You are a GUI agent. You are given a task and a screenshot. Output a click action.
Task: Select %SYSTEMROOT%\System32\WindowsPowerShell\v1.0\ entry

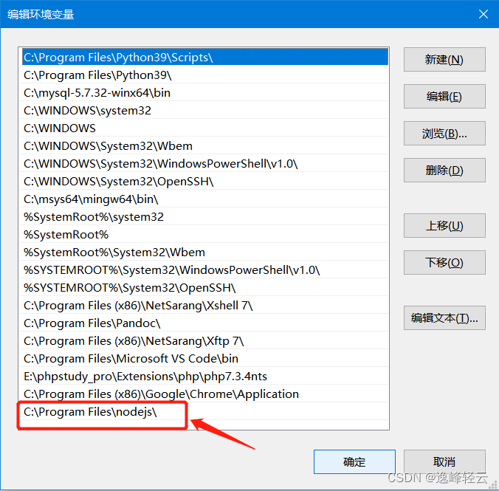pyautogui.click(x=205, y=270)
